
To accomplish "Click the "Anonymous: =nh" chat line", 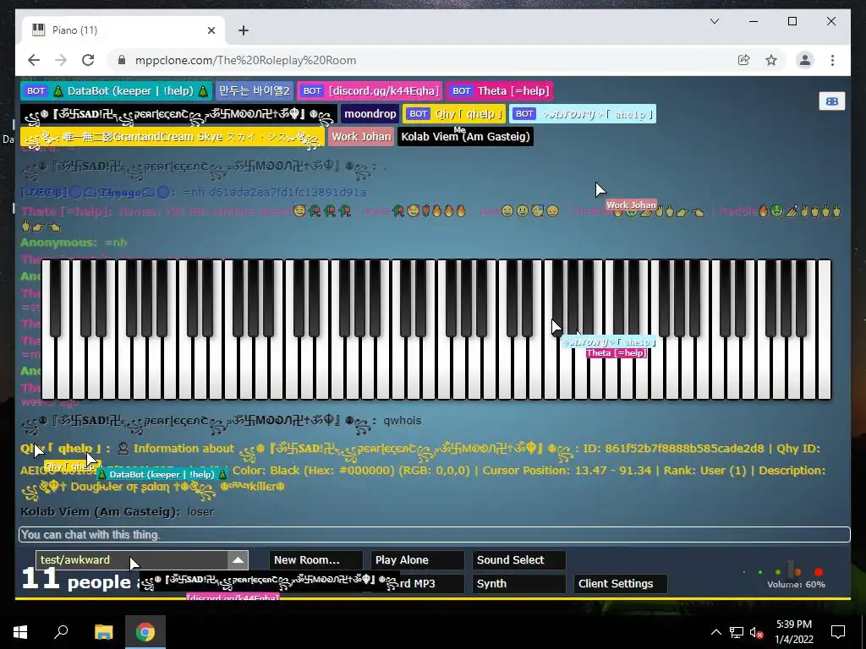I will click(x=74, y=243).
